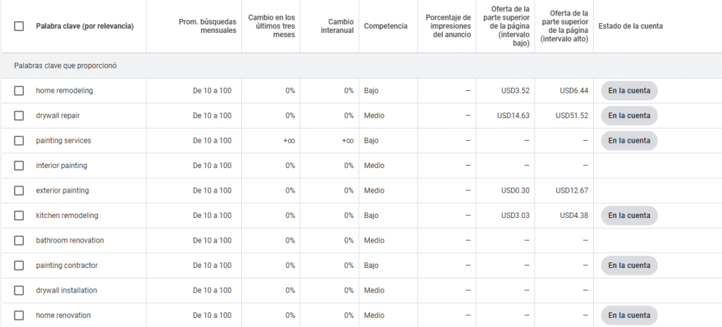722x327 pixels.
Task: Select the painting services row checkbox
Action: click(19, 141)
